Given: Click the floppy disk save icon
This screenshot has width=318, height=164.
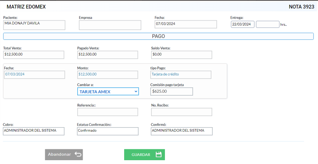Looking at the screenshot, I should [158, 155].
